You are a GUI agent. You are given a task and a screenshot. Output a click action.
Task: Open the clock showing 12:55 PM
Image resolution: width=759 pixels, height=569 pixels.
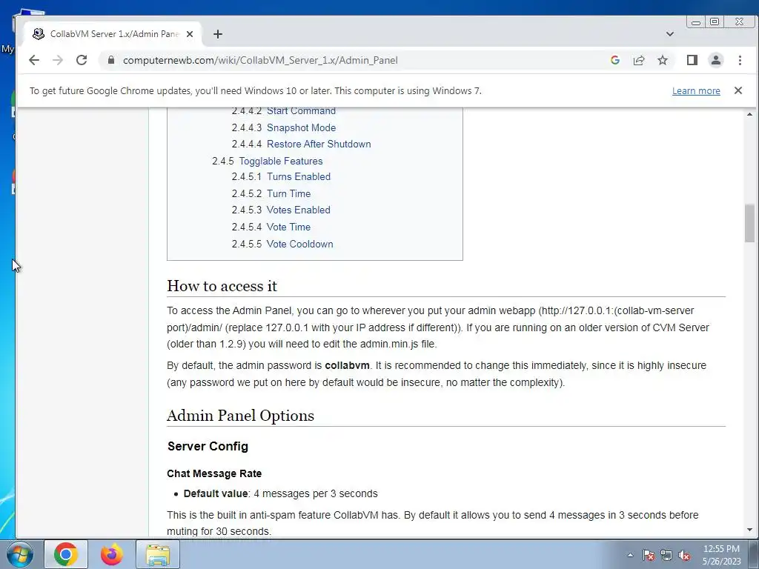coord(721,555)
